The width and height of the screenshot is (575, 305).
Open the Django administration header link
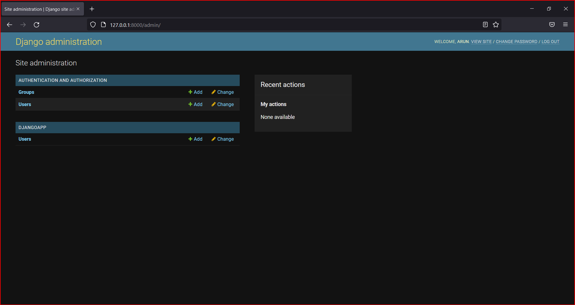(59, 42)
